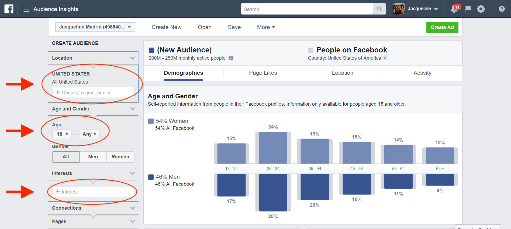This screenshot has width=511, height=229.
Task: Click the Country, region, or city field
Action: (93, 92)
